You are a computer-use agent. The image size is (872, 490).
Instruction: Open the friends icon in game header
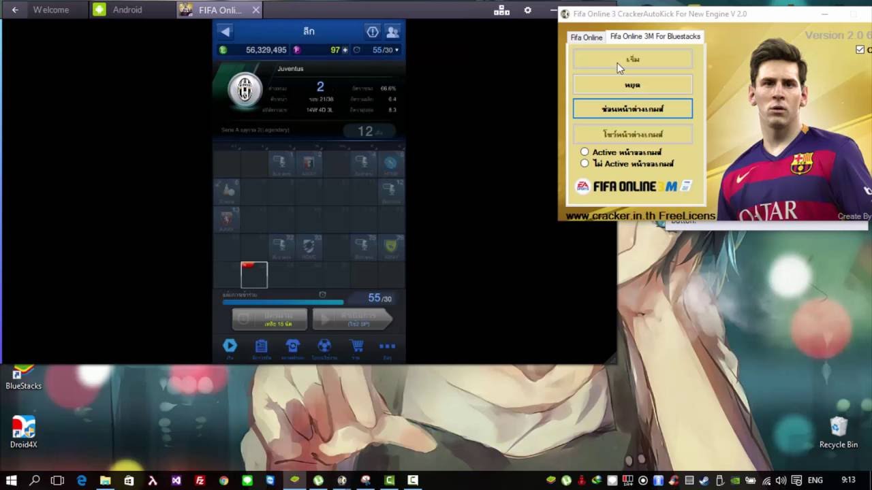[392, 31]
